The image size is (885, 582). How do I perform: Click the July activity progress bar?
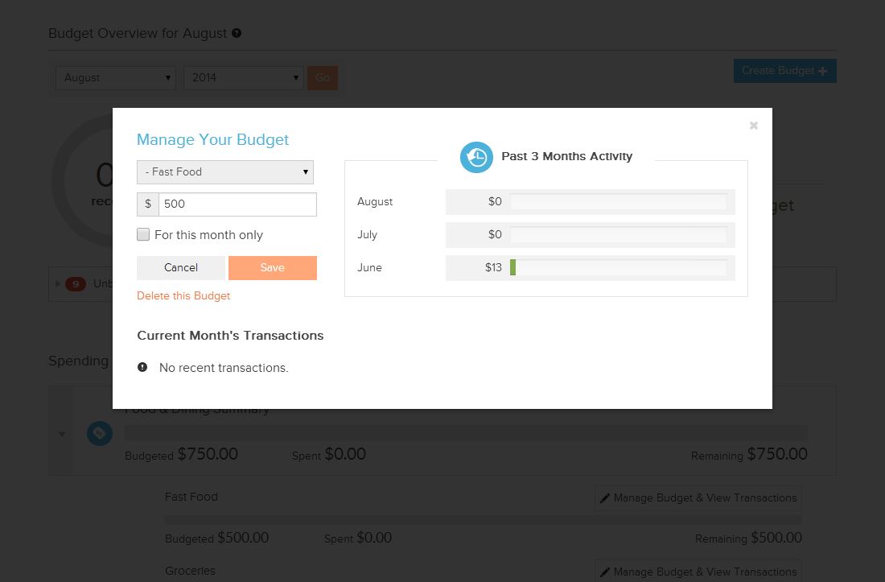(619, 234)
